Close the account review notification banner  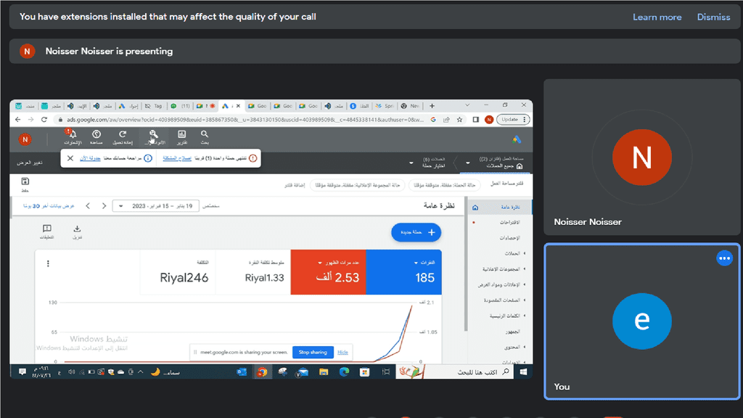(70, 158)
